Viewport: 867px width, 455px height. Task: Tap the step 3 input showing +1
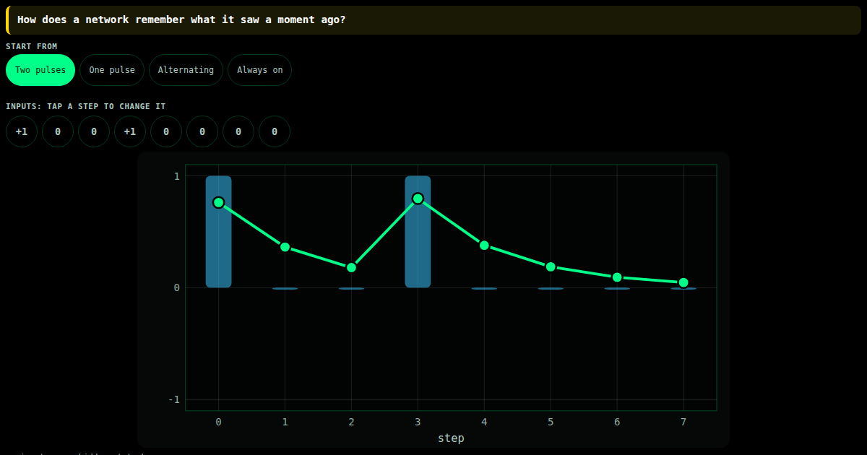(x=130, y=131)
